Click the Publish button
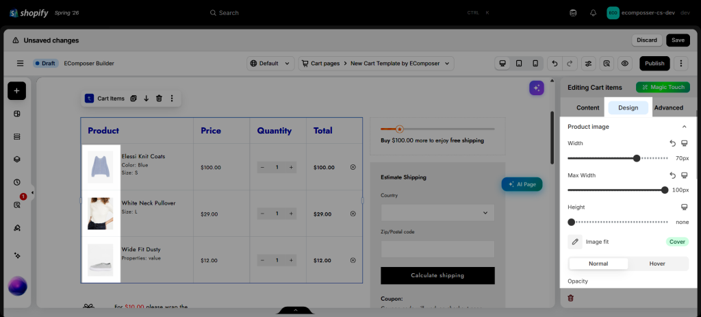 coord(654,64)
